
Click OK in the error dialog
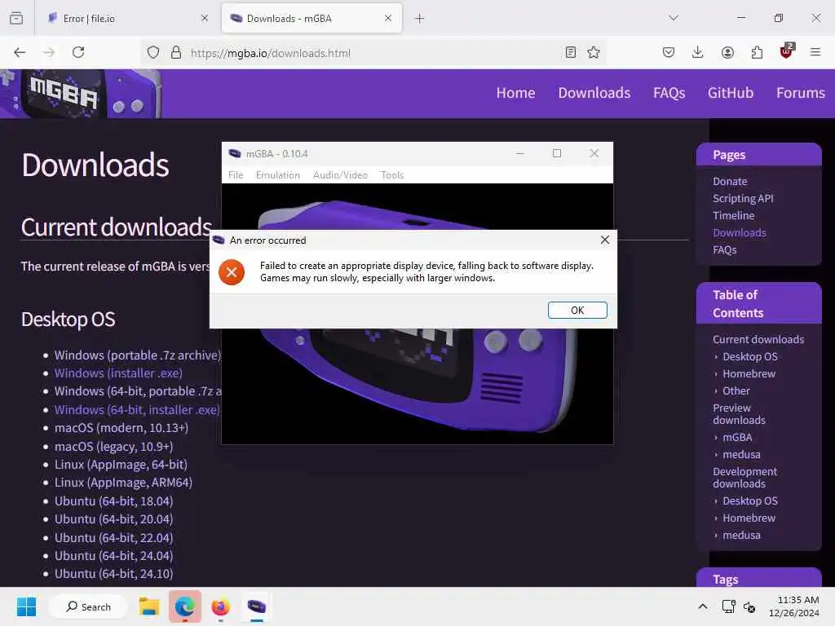pyautogui.click(x=577, y=310)
